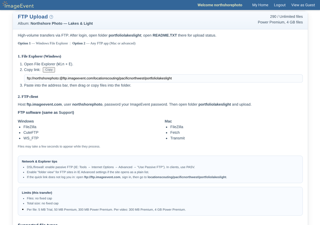The width and height of the screenshot is (320, 225).
Task: Click bold portfoliolakeslight in intro sentence
Action: [125, 35]
